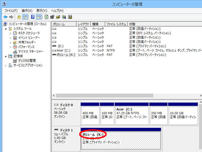202x152 pixels.
Task: Open the 操作(A) menu
Action: click(27, 11)
